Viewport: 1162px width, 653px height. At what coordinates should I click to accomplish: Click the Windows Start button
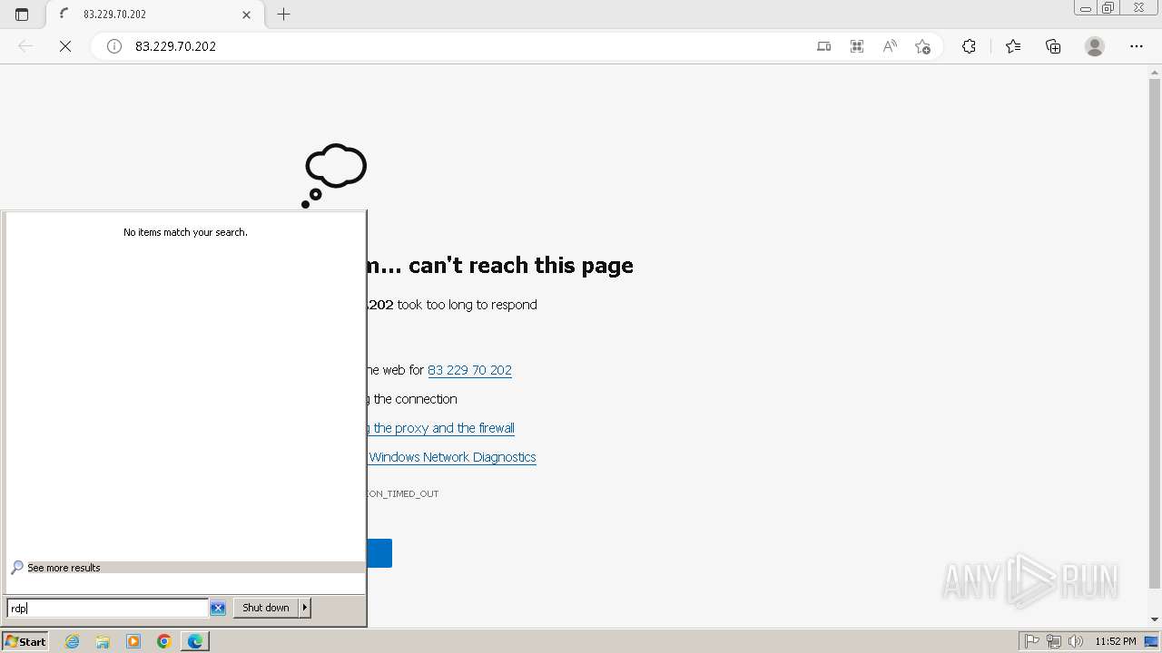point(25,641)
